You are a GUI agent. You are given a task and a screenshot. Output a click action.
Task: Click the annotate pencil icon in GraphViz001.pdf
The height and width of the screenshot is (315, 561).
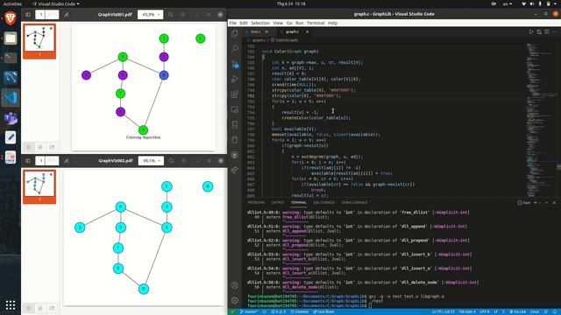(67, 15)
